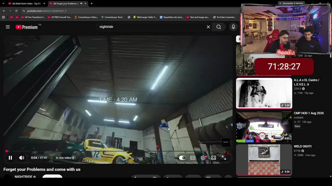Open the YouTube guide hamburger menu
The image size is (332, 186).
tap(8, 27)
